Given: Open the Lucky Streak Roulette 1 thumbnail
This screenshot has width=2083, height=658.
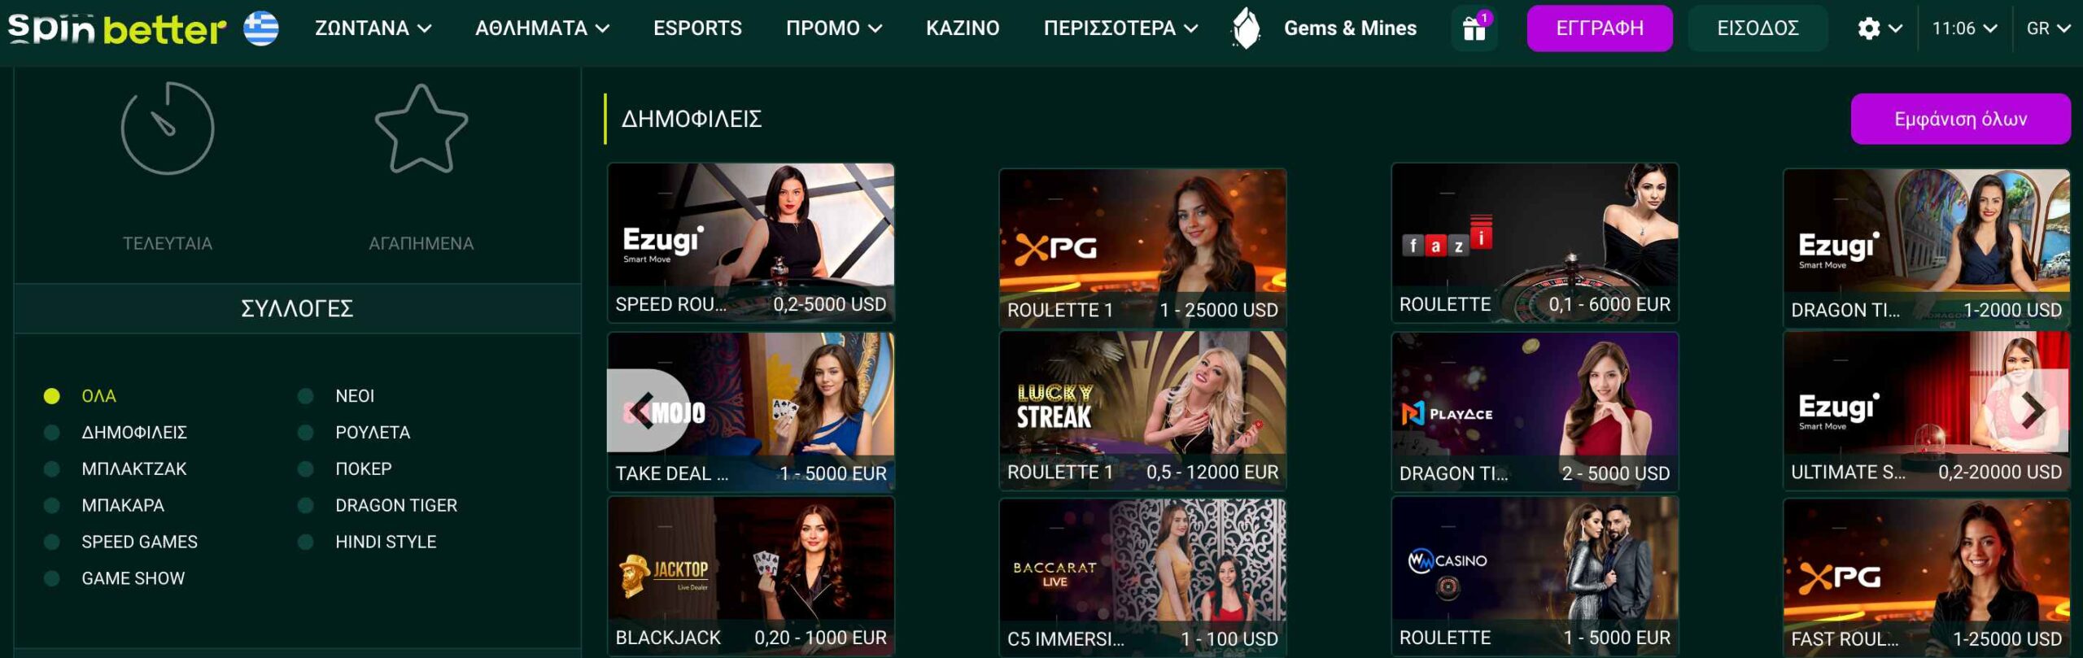Looking at the screenshot, I should click(x=1142, y=410).
